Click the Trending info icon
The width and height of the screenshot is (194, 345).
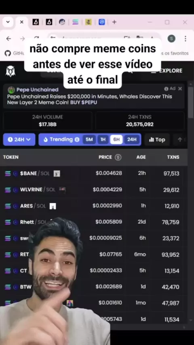pyautogui.click(x=77, y=140)
